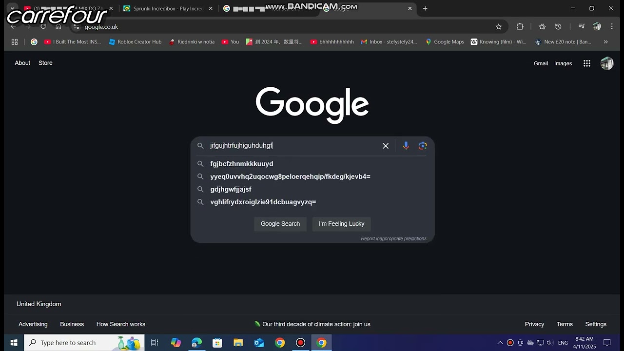The width and height of the screenshot is (624, 351).
Task: Open the Google shortcut in the bookmarks bar
Action: (x=34, y=42)
